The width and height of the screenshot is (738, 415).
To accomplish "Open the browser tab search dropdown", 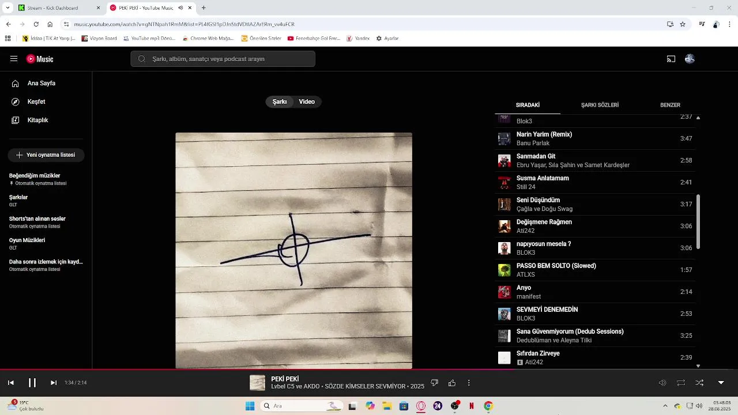I will [7, 8].
